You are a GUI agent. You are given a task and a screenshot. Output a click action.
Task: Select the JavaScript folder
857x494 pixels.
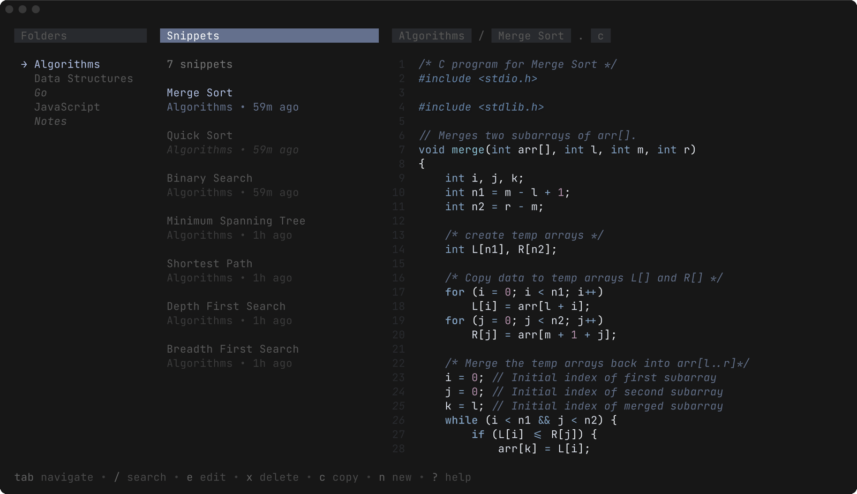point(67,107)
